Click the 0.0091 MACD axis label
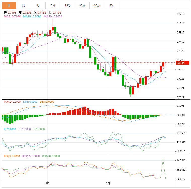This screenshot has width=191, height=189. click(180, 106)
